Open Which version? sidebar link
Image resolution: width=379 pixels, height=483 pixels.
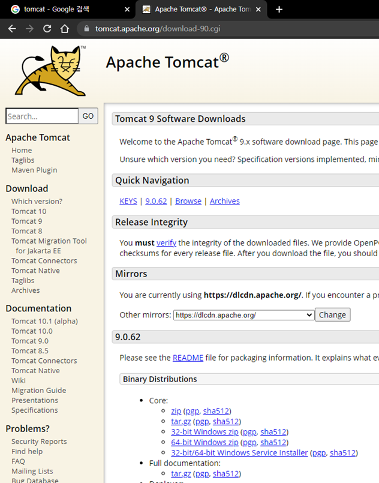point(37,202)
